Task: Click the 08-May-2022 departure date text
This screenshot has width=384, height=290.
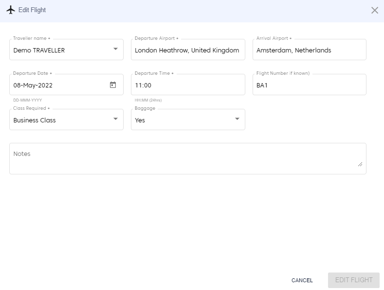Action: point(33,85)
